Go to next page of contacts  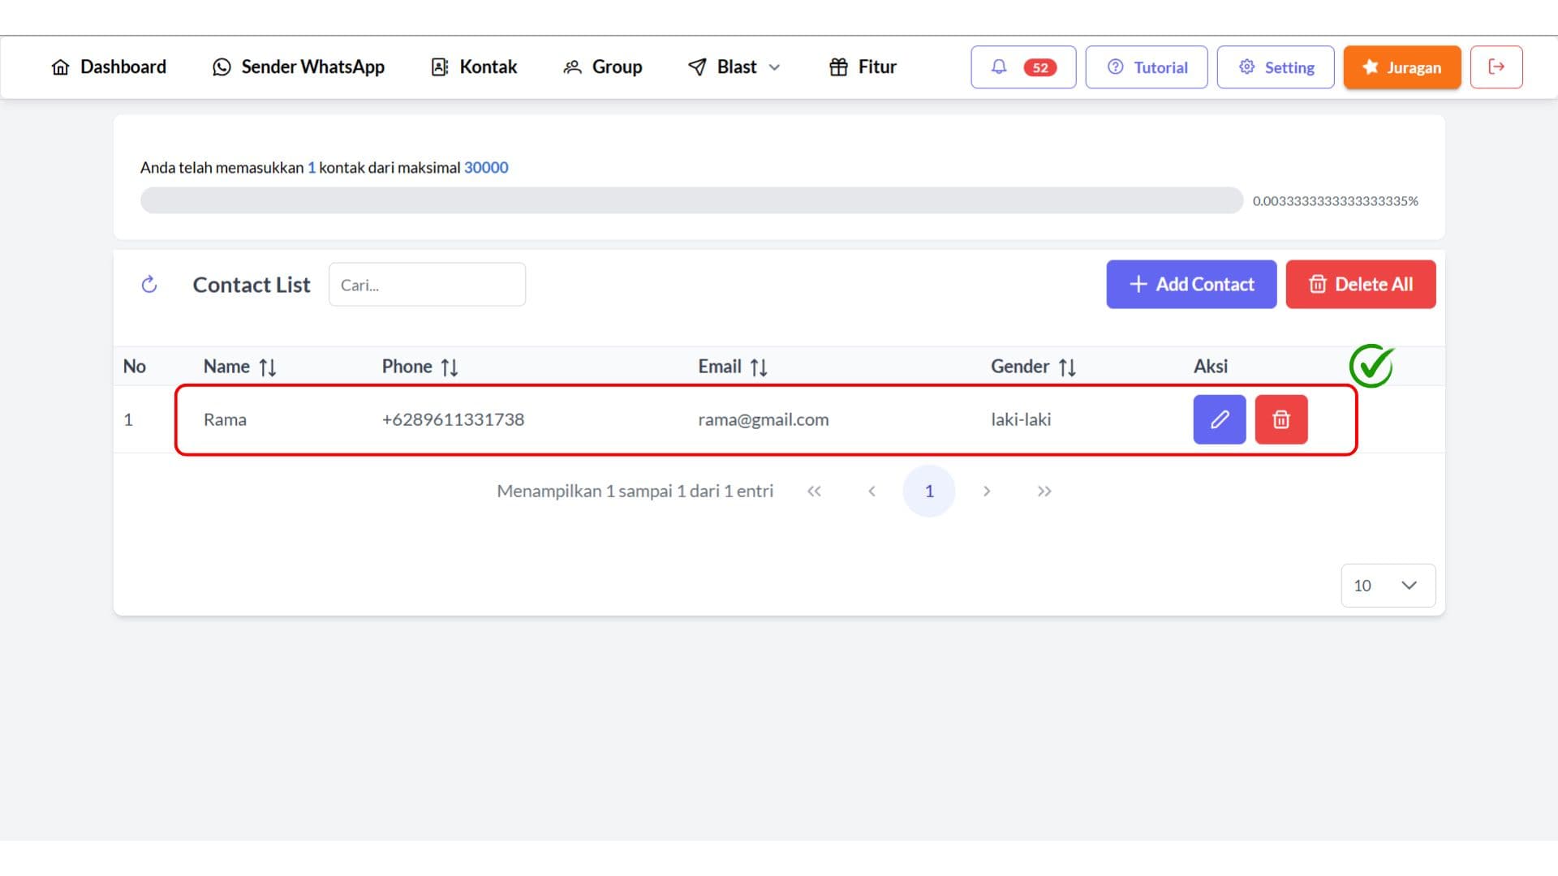987,492
